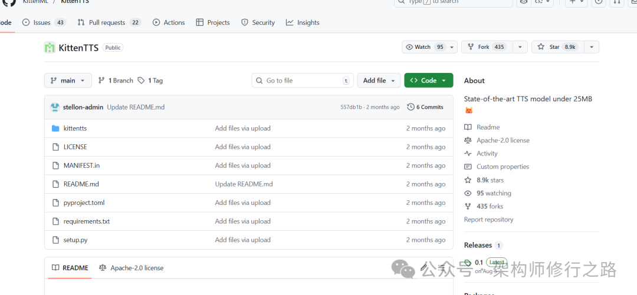Viewport: 637px width, 295px height.
Task: Open the main branch selector
Action: 68,81
